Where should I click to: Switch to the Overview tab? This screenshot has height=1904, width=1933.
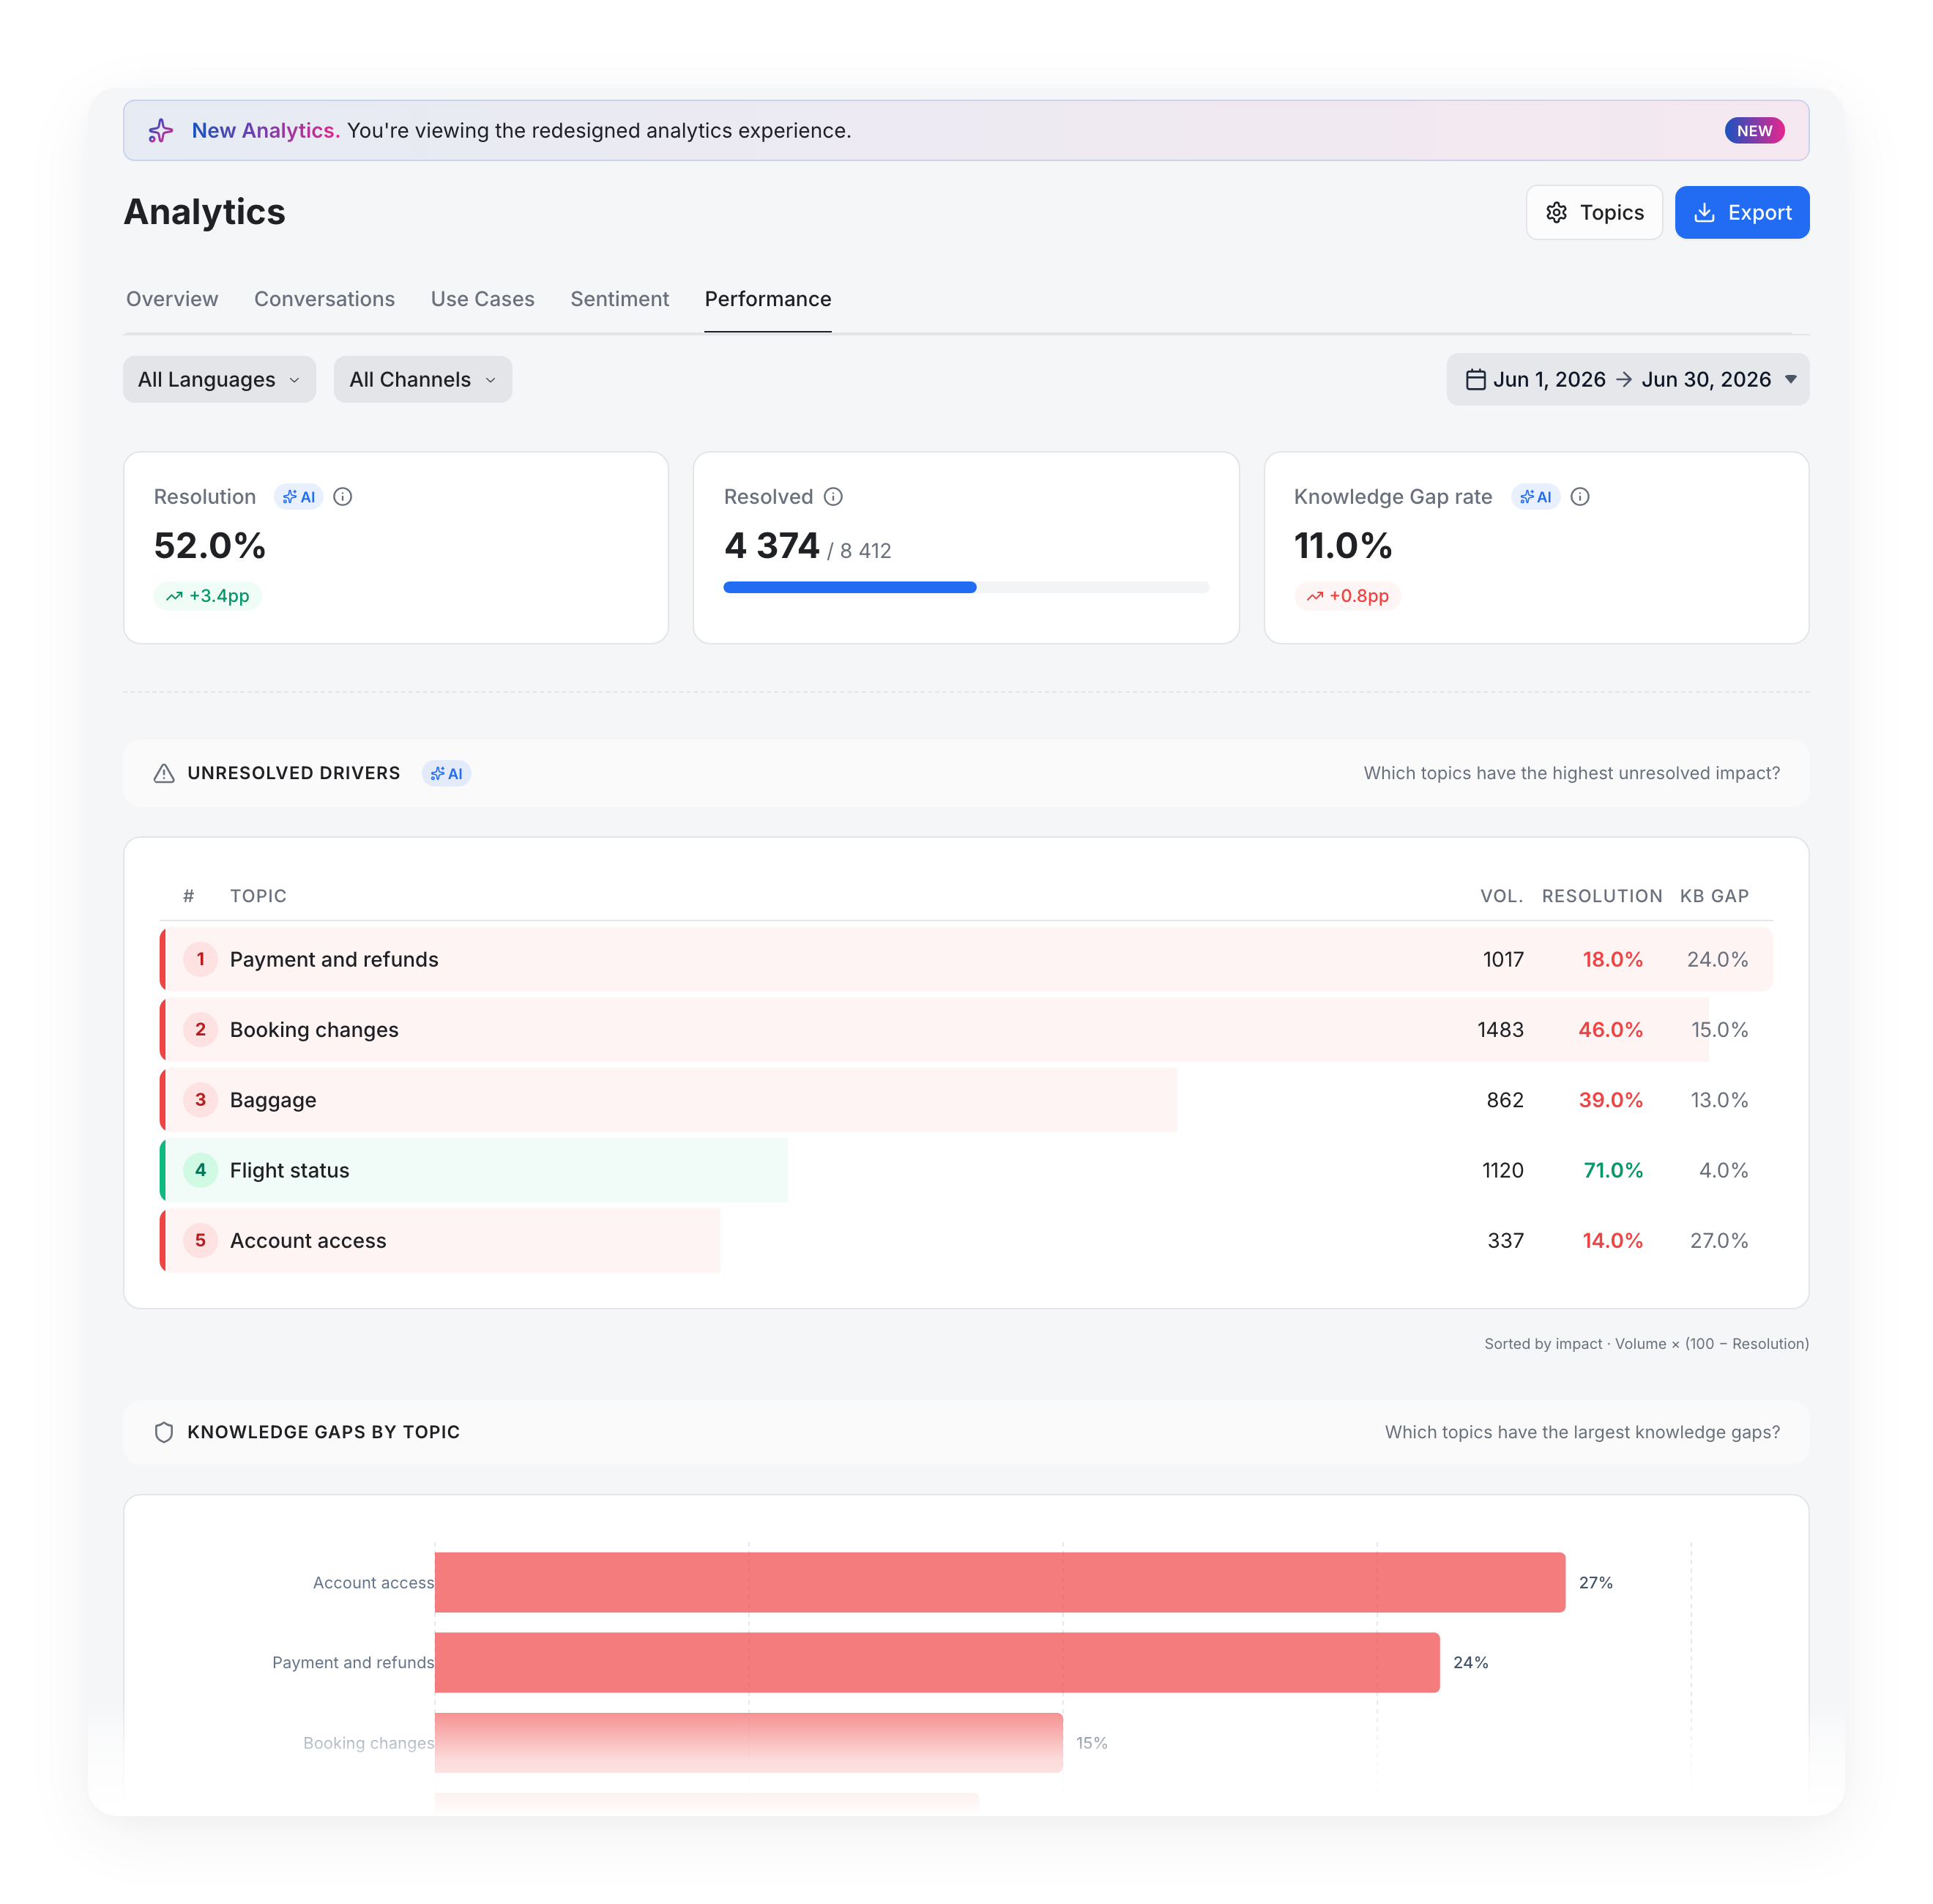pos(172,299)
